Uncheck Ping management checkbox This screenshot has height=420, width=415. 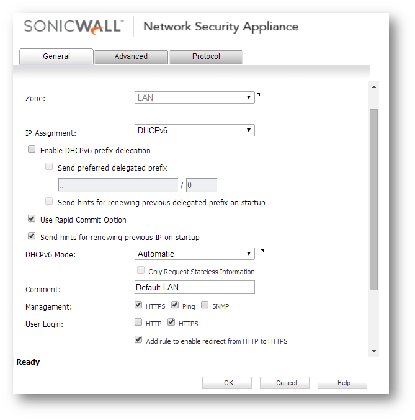[x=175, y=305]
